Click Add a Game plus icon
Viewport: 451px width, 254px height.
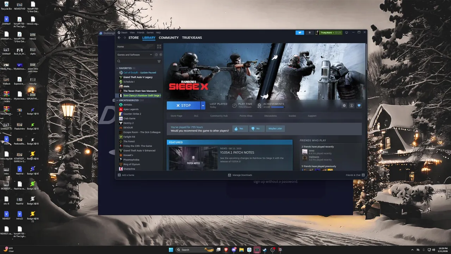point(119,175)
